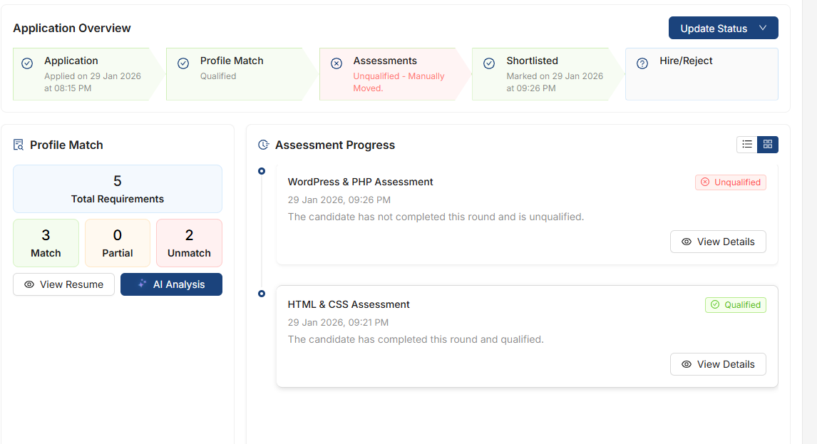Viewport: 817px width, 444px height.
Task: Switch Assessment Progress to list view
Action: (x=746, y=144)
